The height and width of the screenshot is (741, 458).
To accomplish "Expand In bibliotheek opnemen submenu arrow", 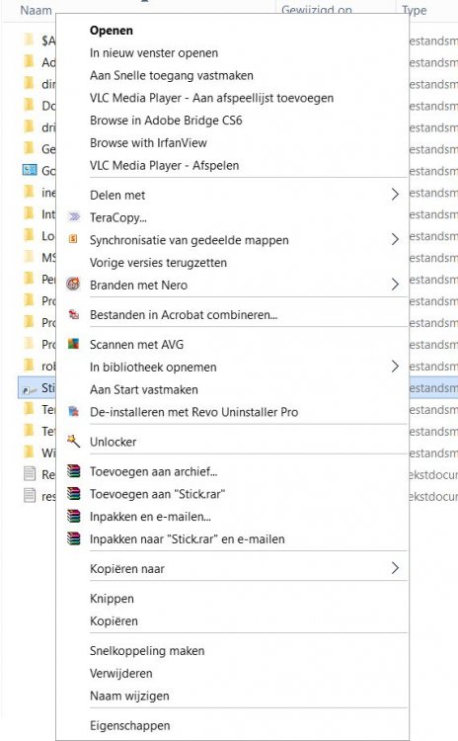I will 395,367.
